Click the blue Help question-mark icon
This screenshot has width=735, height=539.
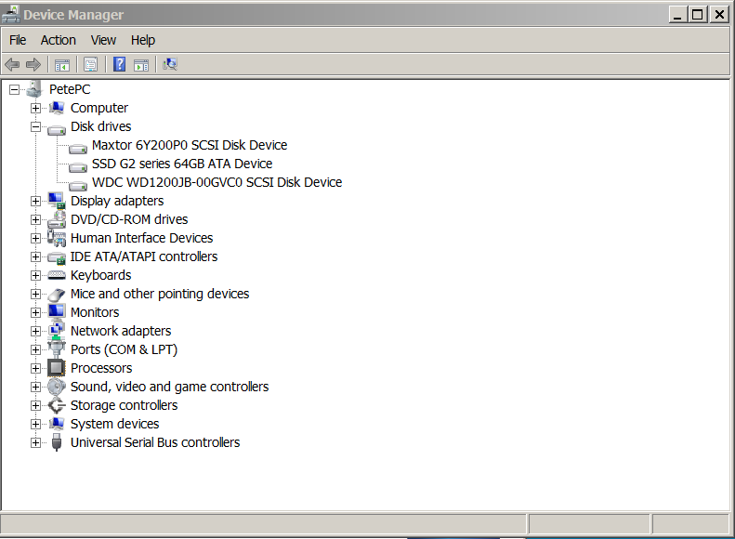click(x=120, y=64)
